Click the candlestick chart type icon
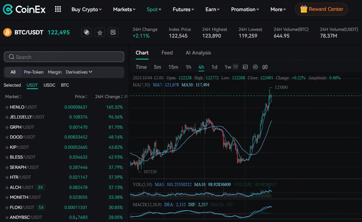This screenshot has height=222, width=362. pos(265,67)
